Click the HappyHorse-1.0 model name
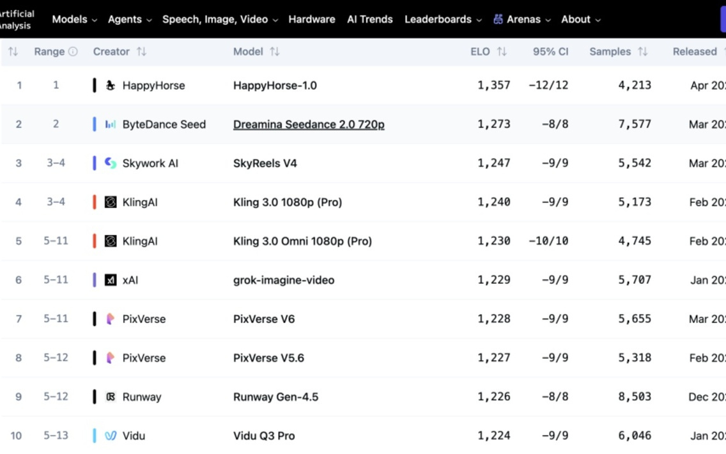 click(275, 85)
